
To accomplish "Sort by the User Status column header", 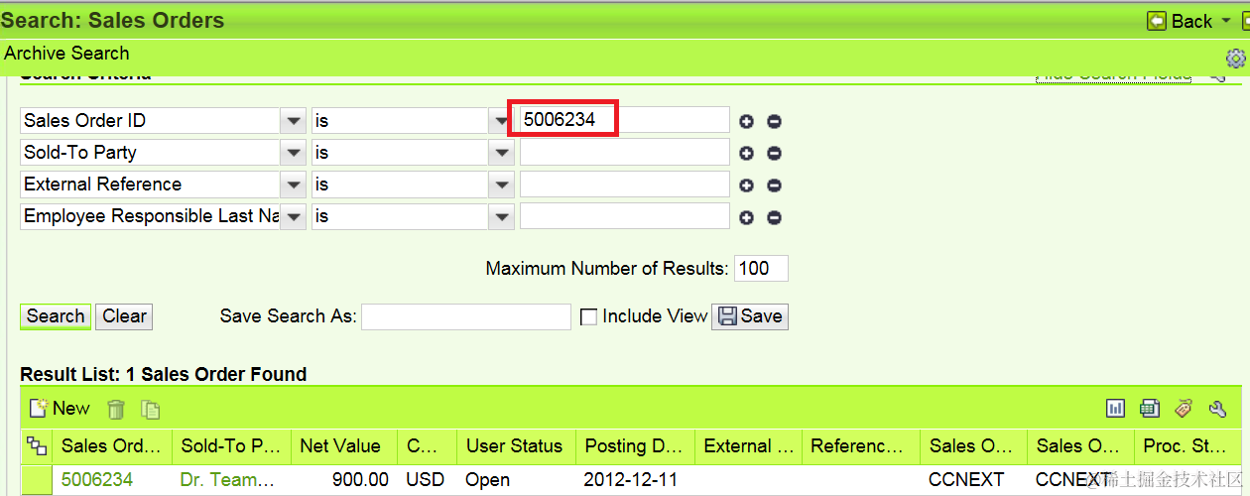I will (516, 446).
